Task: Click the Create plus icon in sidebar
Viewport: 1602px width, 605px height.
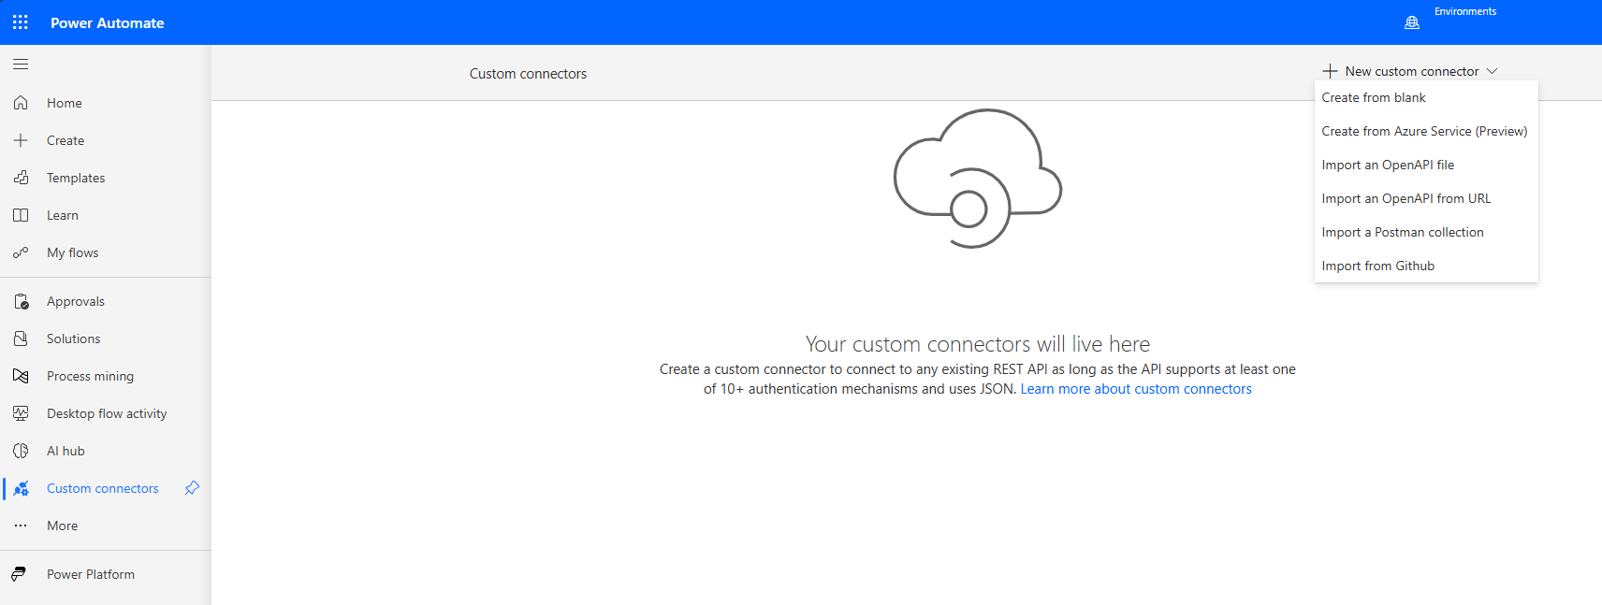Action: 21,140
